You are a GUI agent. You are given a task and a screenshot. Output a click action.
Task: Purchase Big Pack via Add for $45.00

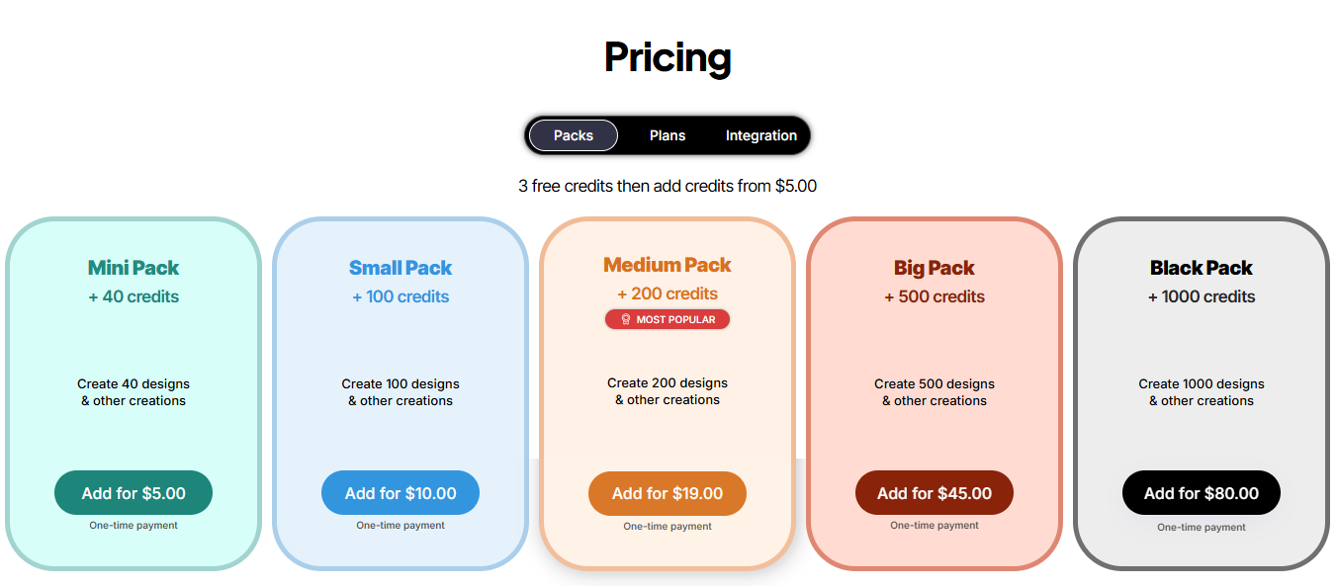[x=935, y=493]
